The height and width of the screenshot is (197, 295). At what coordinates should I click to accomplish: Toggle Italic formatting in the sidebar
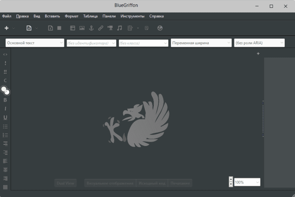(5, 109)
